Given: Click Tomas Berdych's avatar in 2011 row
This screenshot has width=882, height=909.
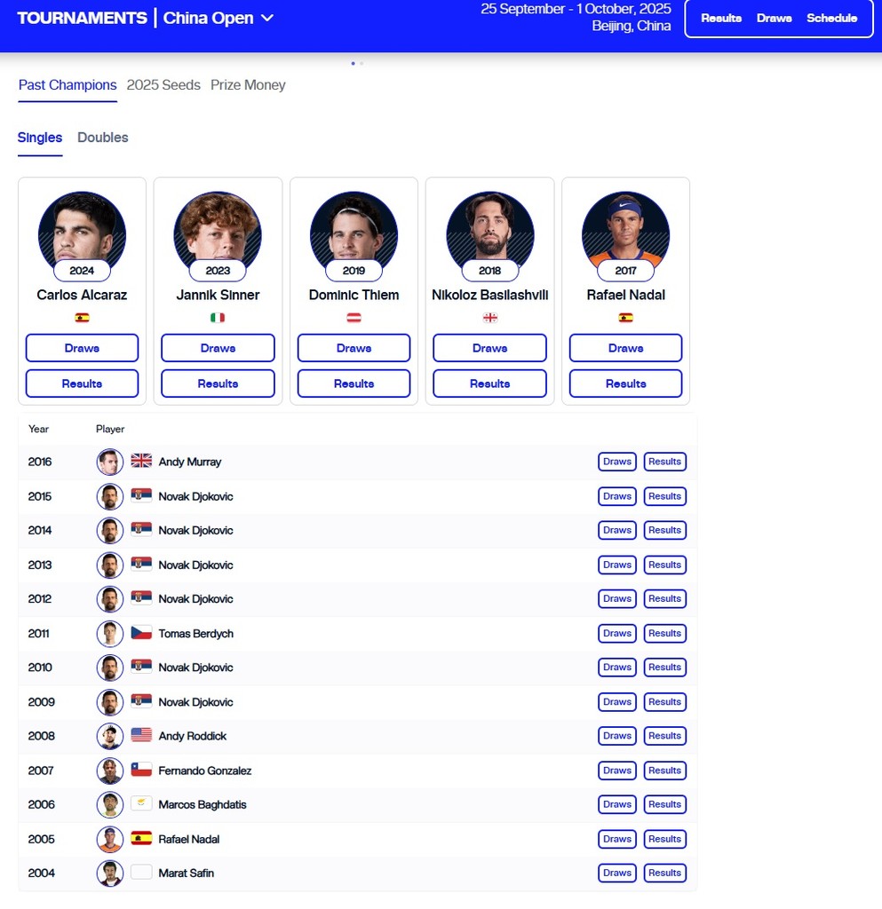Looking at the screenshot, I should click(x=109, y=634).
